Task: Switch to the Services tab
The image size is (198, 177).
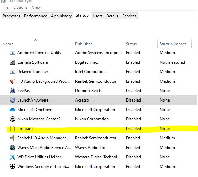Action: click(129, 16)
